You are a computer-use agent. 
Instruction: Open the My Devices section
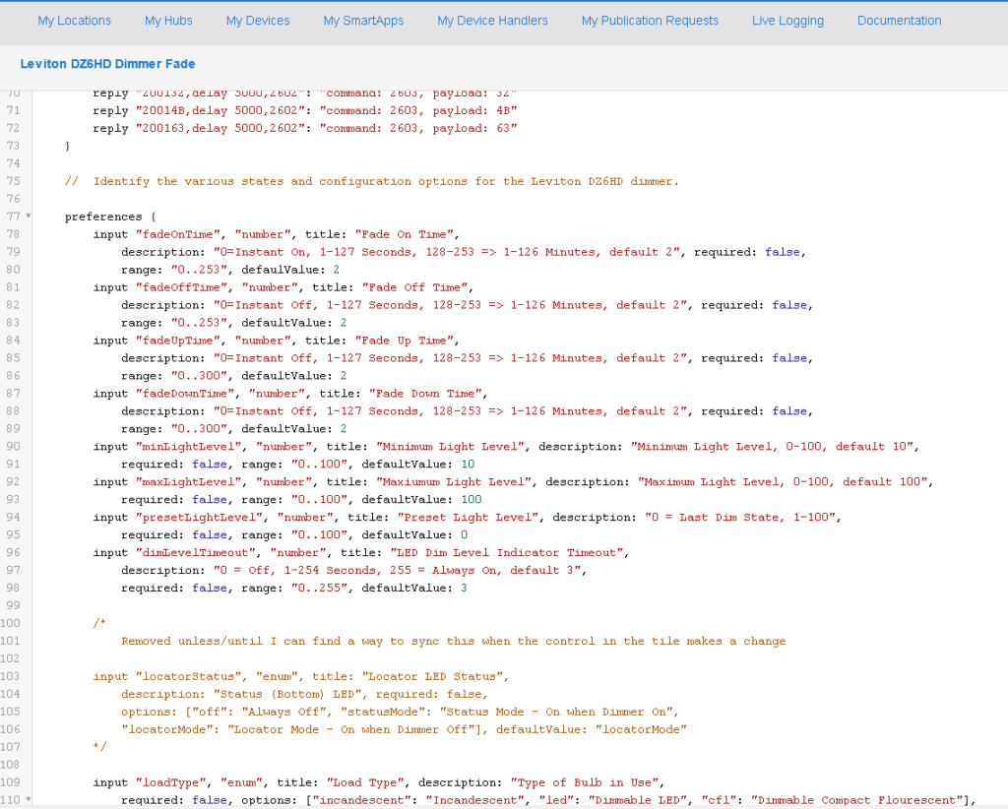coord(258,21)
